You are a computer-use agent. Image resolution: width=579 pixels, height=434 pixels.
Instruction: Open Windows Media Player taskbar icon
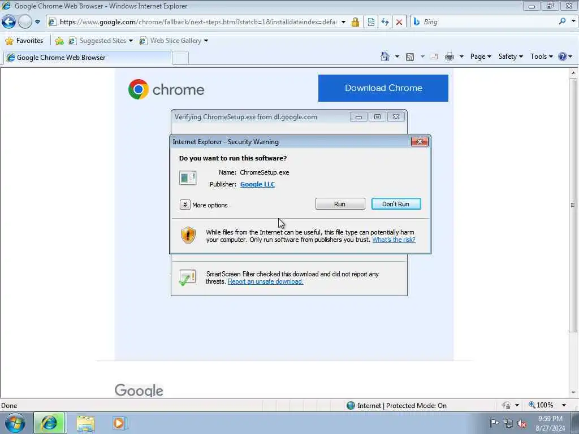119,423
